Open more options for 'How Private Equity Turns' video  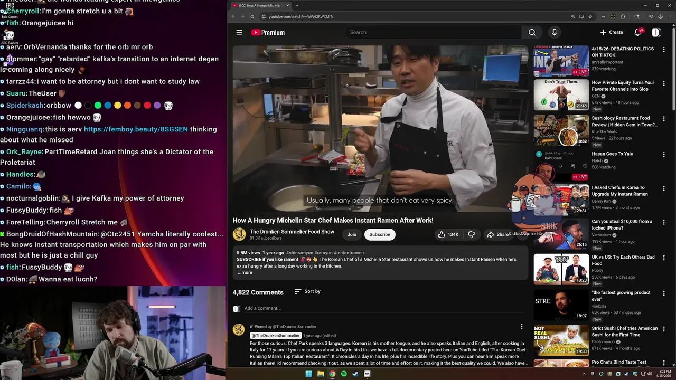(x=664, y=83)
